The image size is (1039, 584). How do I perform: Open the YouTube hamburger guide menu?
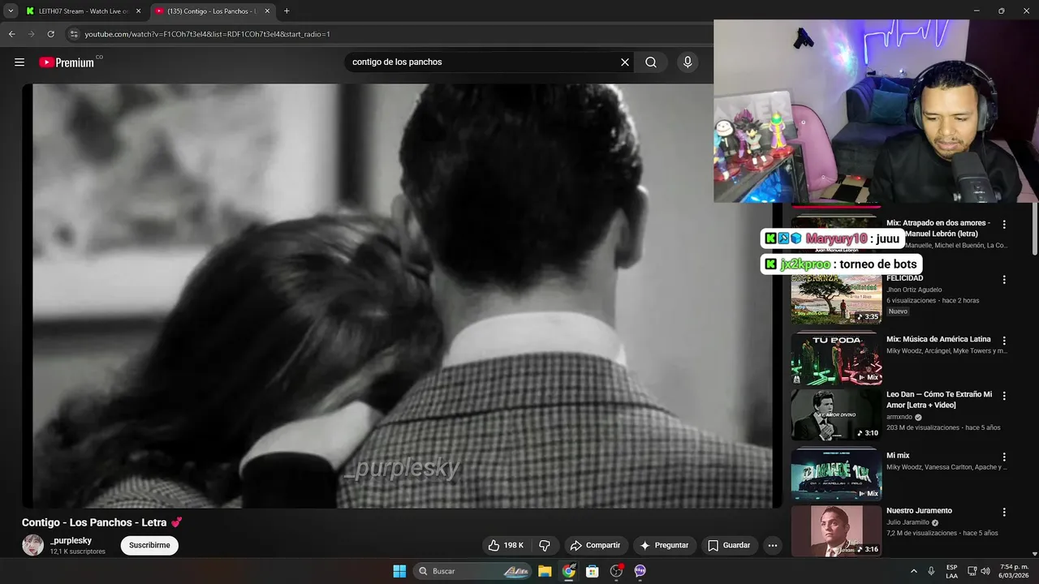click(x=19, y=62)
